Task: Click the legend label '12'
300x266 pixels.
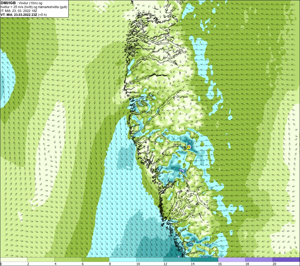Action: coord(165,264)
